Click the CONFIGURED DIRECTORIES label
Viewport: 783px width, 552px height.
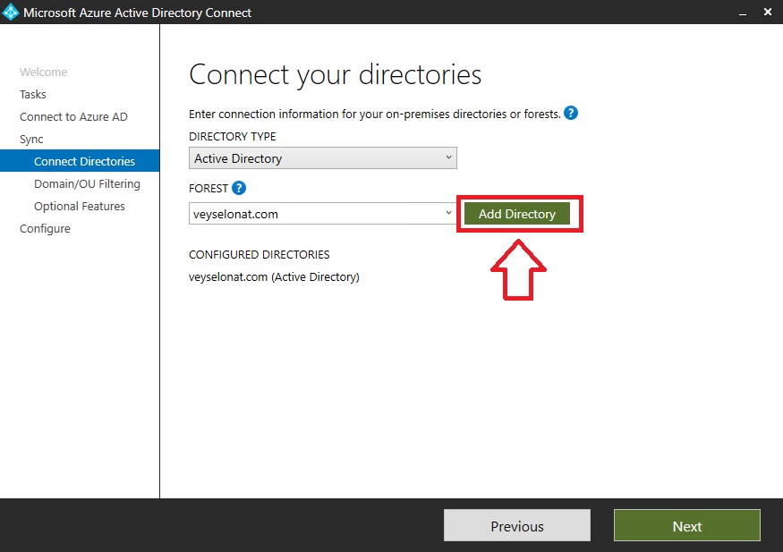point(260,255)
